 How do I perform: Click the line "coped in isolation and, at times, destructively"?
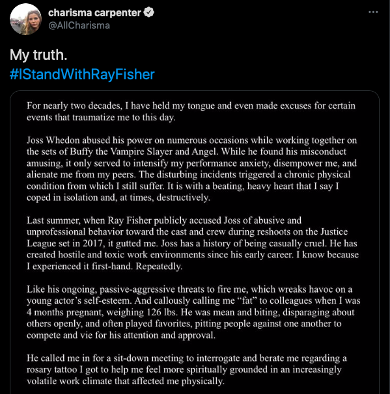118,198
